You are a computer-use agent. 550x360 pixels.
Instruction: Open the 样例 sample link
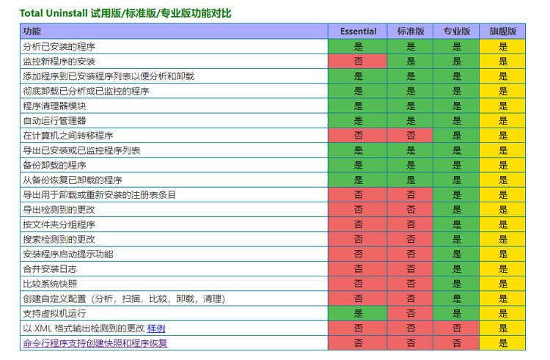156,328
